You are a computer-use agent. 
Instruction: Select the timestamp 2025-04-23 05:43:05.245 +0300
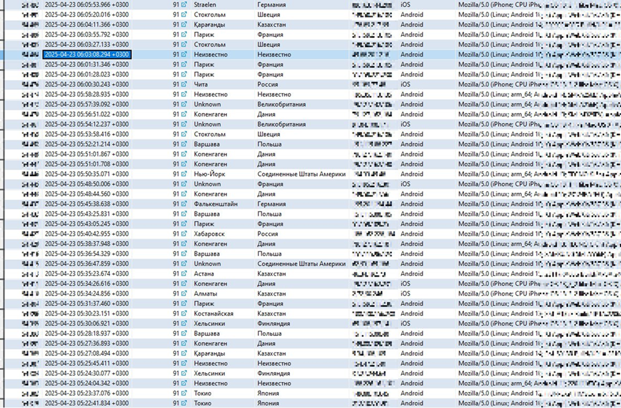pos(87,224)
